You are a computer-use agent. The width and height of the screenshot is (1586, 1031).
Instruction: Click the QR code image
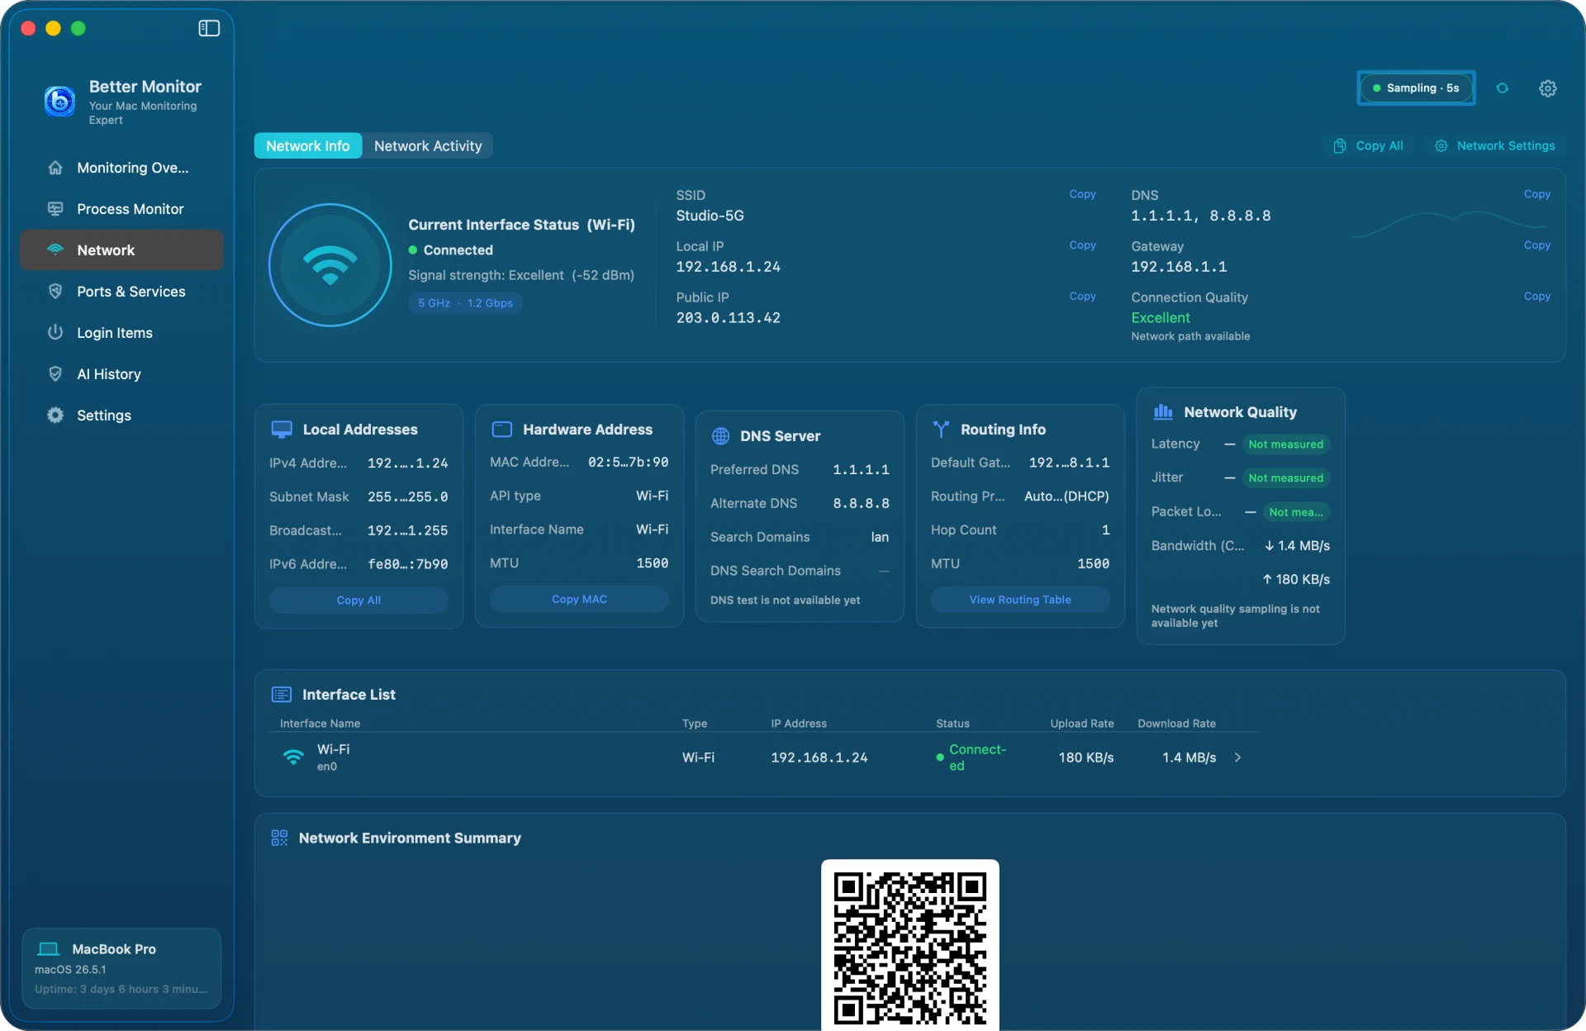[x=909, y=945]
